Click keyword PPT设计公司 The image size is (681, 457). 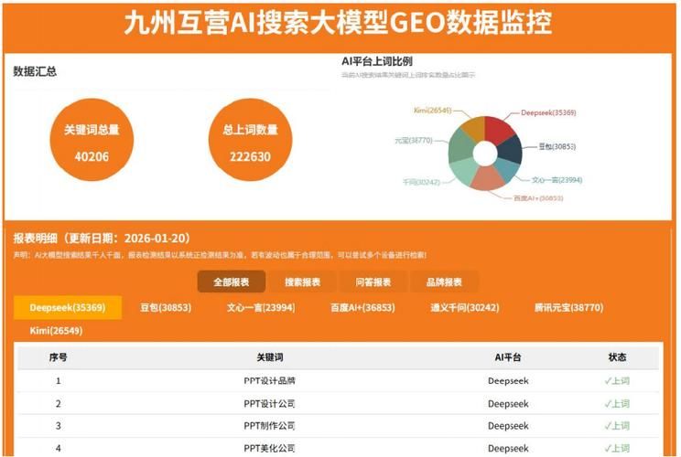tap(269, 404)
